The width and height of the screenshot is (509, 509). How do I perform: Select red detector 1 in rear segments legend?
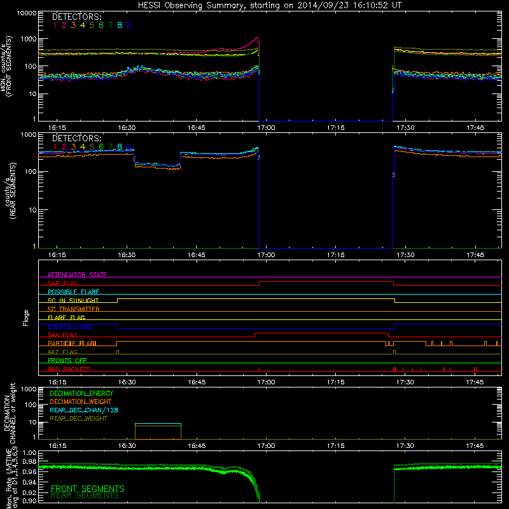pyautogui.click(x=55, y=147)
